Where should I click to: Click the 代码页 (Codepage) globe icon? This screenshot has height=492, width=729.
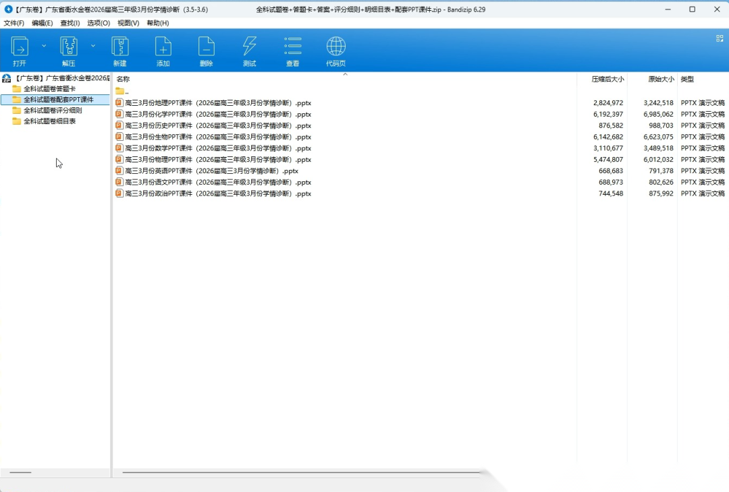click(x=335, y=47)
